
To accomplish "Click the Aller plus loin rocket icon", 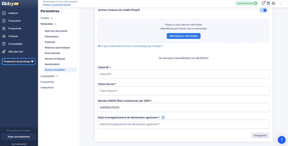I will (x=4, y=52).
